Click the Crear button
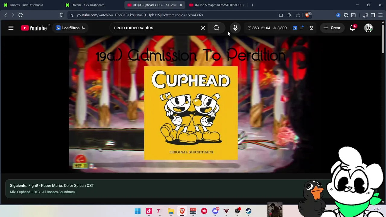 [x=332, y=28]
